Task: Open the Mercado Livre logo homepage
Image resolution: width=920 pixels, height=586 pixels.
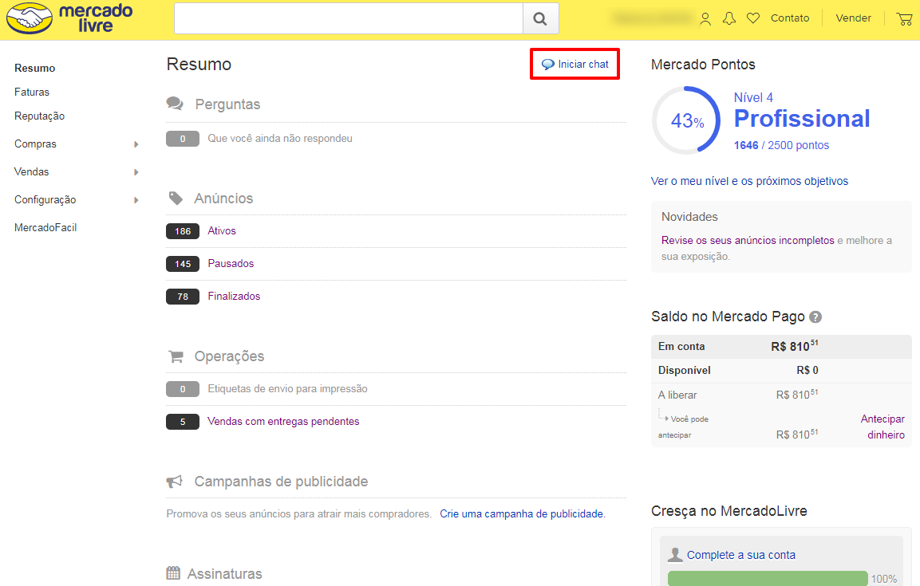Action: (69, 18)
